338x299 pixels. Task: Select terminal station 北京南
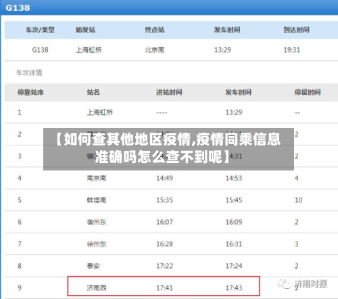(155, 50)
